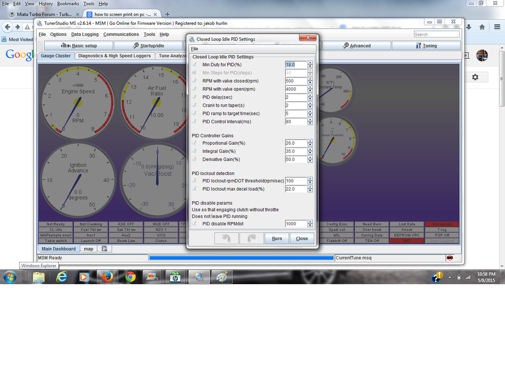Click the Integral Gain value field
The image size is (505, 370).
[x=296, y=151]
